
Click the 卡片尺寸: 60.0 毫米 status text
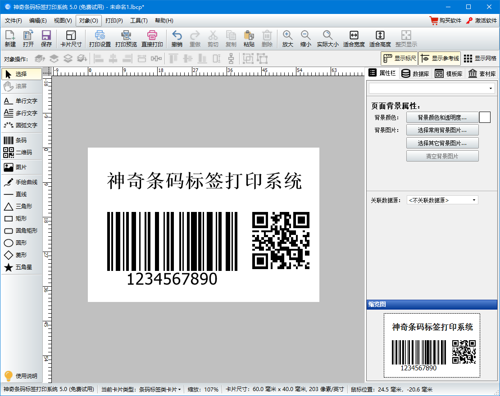285,389
